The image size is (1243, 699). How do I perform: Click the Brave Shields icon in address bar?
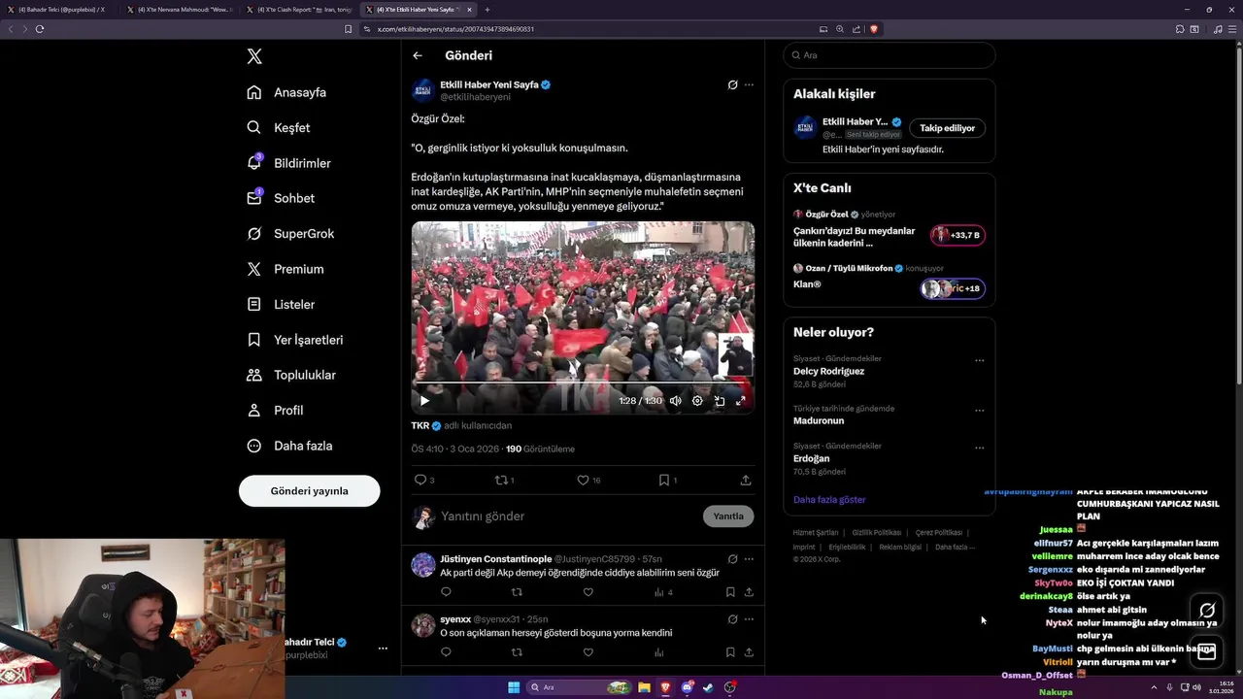click(x=873, y=29)
